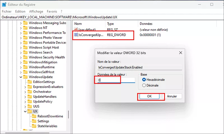Click the Windows Search folder icon
224x134 pixels.
click(x=25, y=52)
